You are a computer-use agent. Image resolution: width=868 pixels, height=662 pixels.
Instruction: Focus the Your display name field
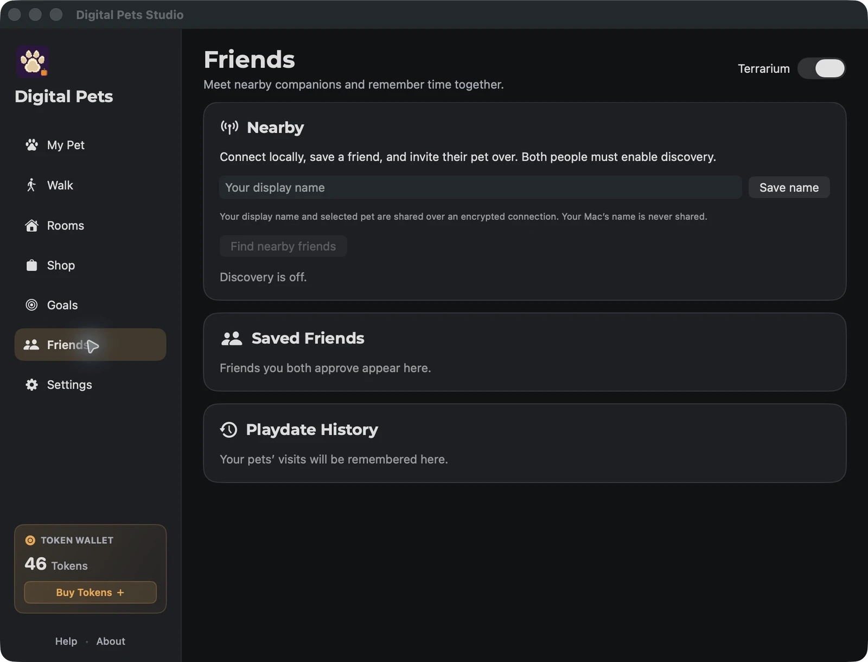[480, 187]
